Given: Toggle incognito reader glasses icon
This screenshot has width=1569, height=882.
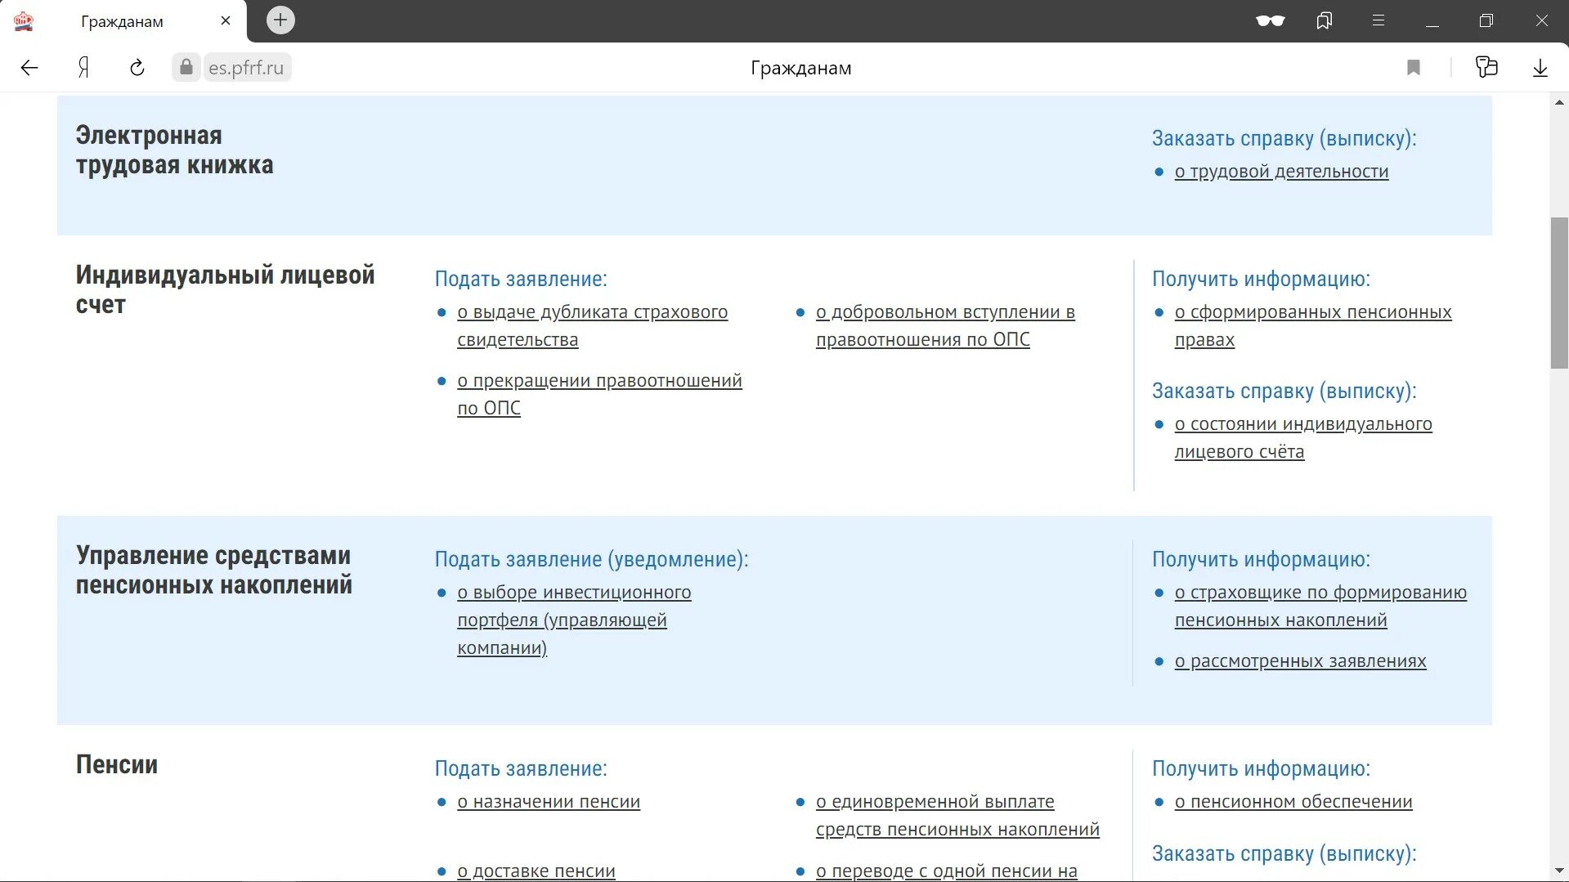Looking at the screenshot, I should pyautogui.click(x=1270, y=21).
